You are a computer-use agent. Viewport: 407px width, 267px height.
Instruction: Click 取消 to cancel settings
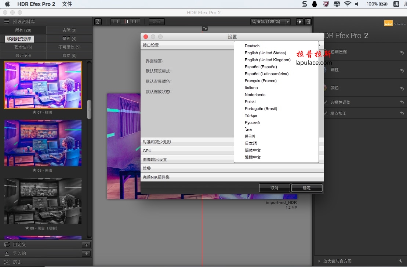pos(275,188)
